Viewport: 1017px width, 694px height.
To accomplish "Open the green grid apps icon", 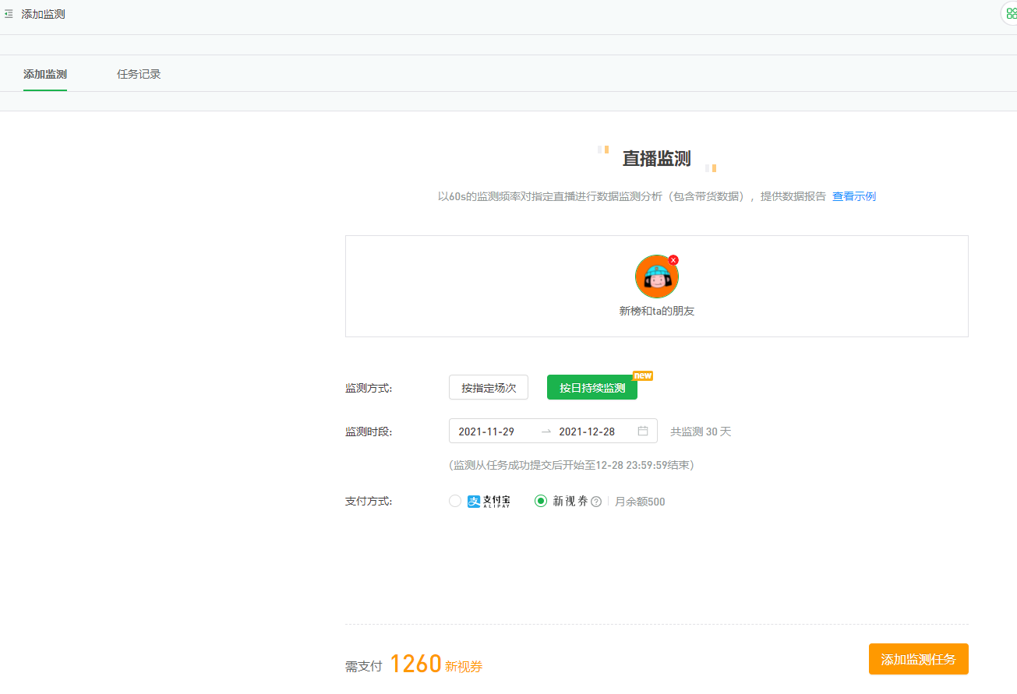I will 1011,14.
